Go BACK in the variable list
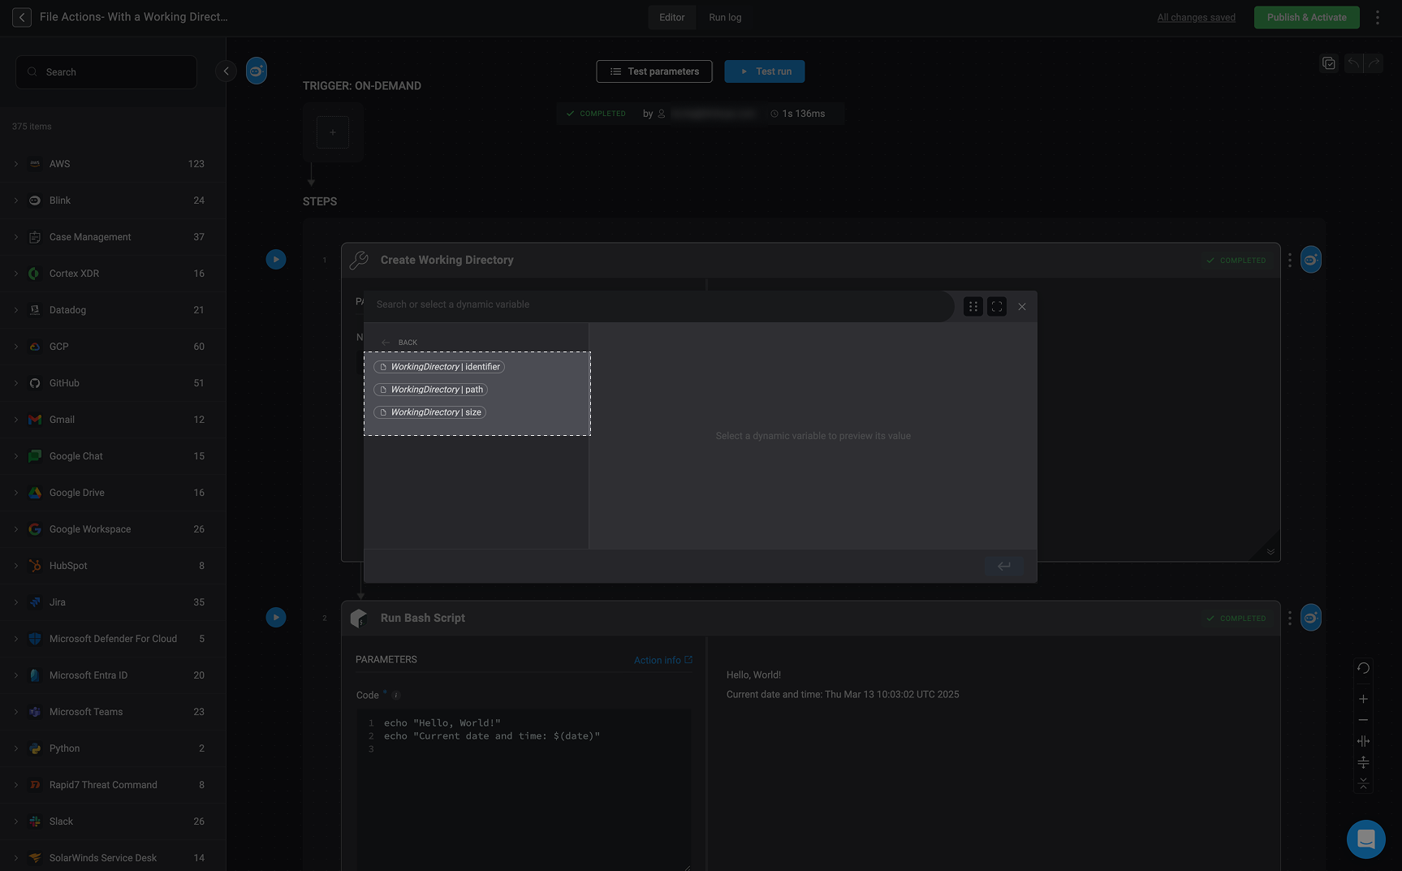 click(399, 343)
